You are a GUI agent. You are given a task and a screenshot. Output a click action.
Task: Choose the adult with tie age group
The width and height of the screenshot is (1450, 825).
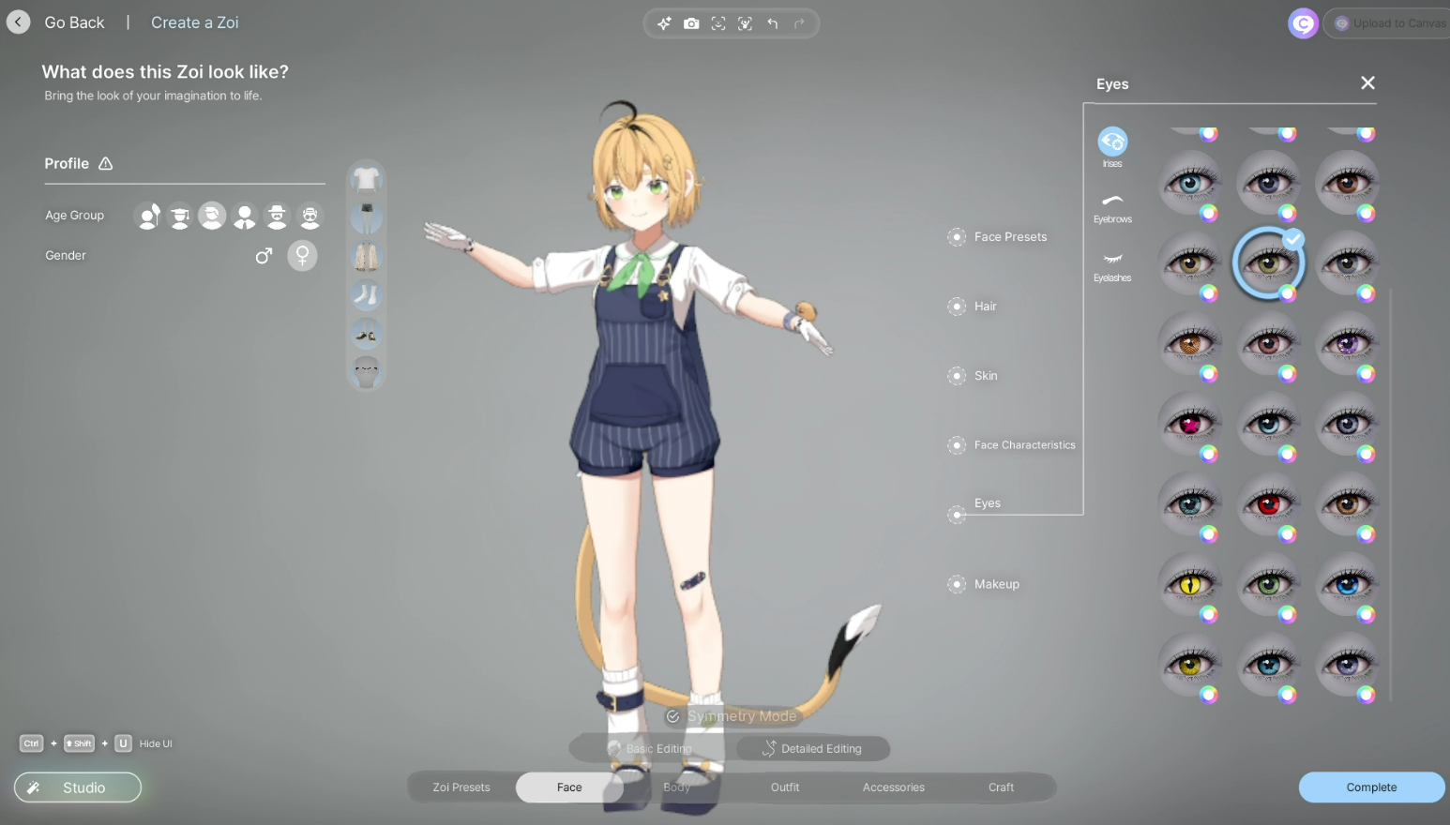tap(245, 217)
